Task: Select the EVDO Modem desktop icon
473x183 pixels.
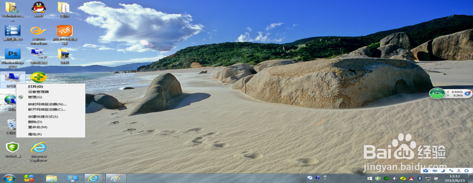Action: click(x=39, y=35)
